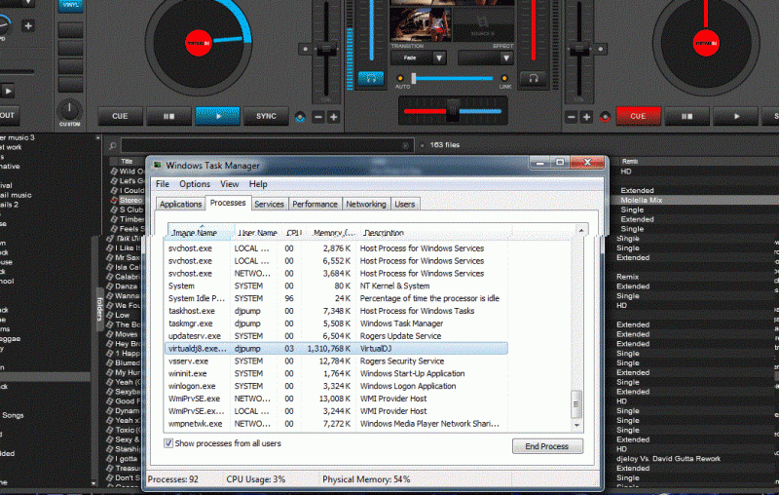The height and width of the screenshot is (495, 779).
Task: Select djeloy Vs. David Gutta Rework cell
Action: pos(668,459)
